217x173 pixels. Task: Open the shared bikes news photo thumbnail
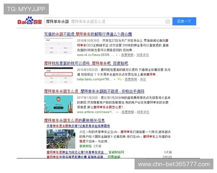click(61, 139)
